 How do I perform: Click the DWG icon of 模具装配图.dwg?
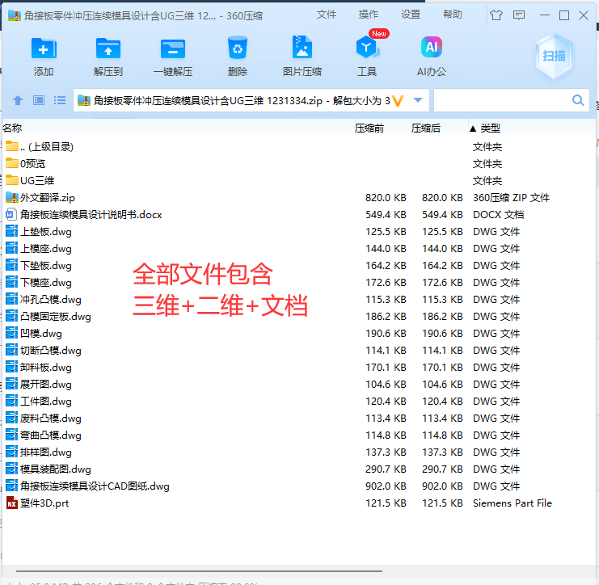(x=11, y=469)
